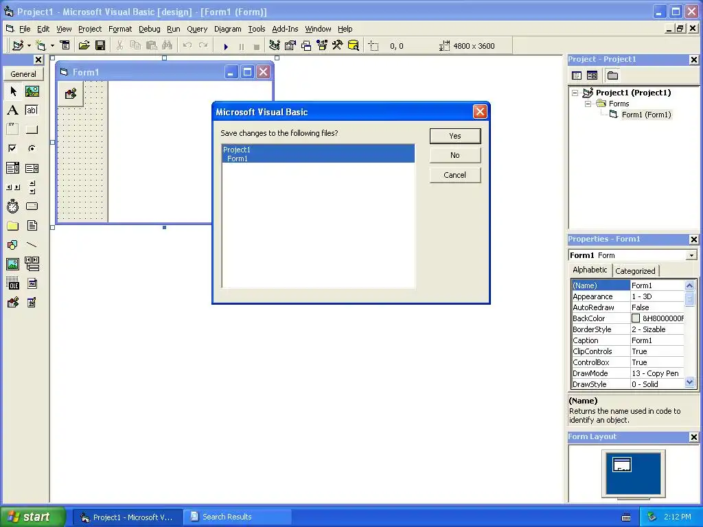Open the Project menu
703x527 pixels.
pyautogui.click(x=90, y=29)
